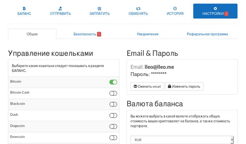Select the Общие tab

(x=32, y=34)
